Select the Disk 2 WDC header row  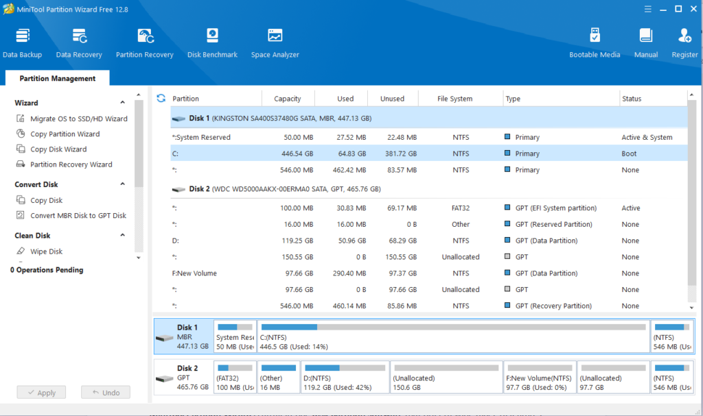tap(428, 189)
